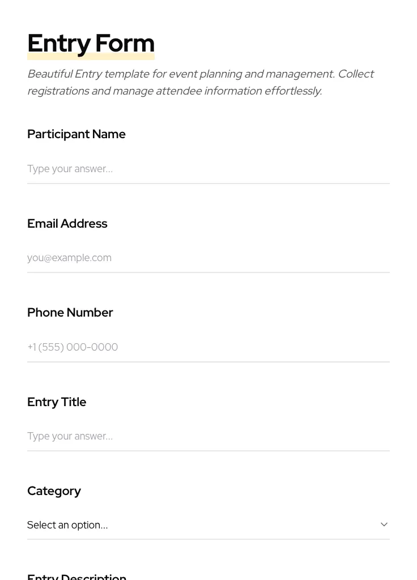This screenshot has height=580, width=417.
Task: Click the 'Entry Form' page heading
Action: point(91,42)
